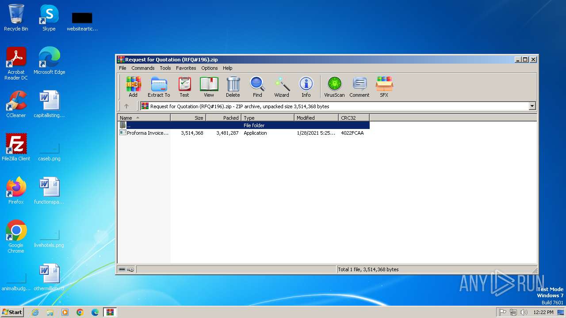
Task: Select the functionspa Word document icon
Action: (x=49, y=191)
